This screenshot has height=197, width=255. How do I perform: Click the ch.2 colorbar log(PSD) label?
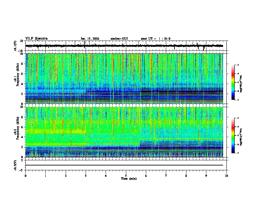tap(241, 137)
